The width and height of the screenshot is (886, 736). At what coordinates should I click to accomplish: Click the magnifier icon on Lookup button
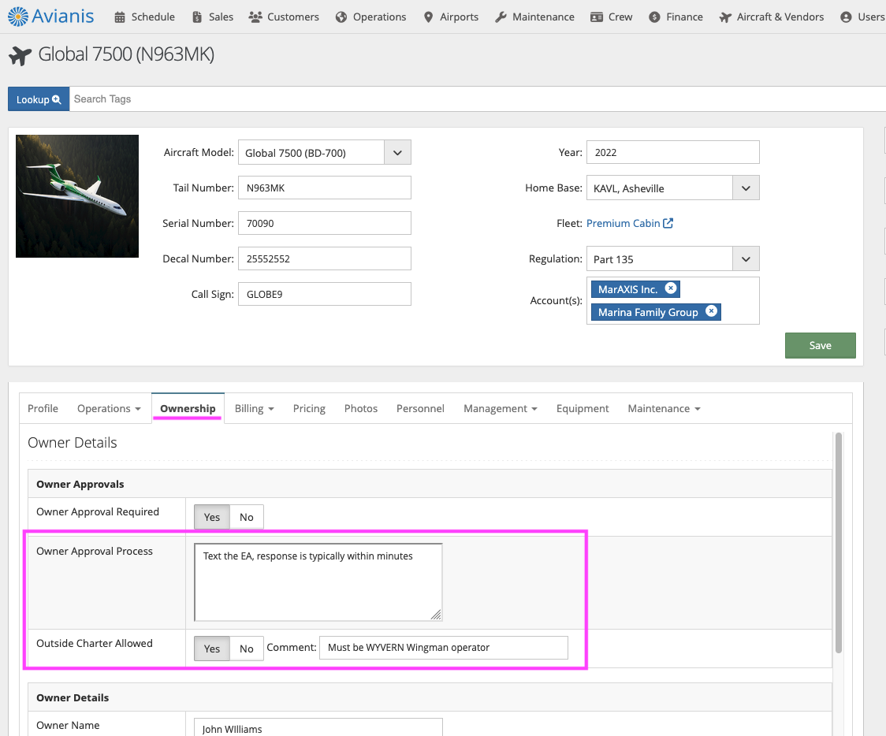click(57, 99)
